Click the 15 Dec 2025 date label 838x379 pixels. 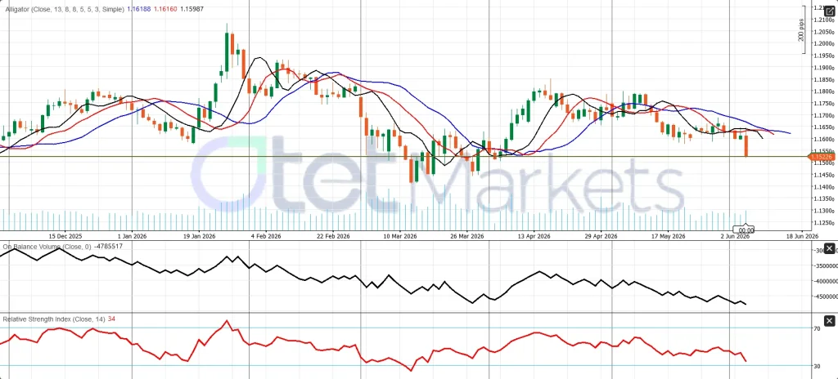point(65,236)
